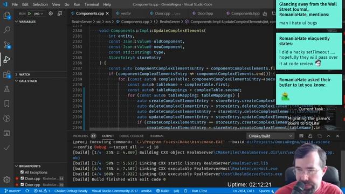
Task: Open the Test beaker view icon
Action: click(7, 89)
